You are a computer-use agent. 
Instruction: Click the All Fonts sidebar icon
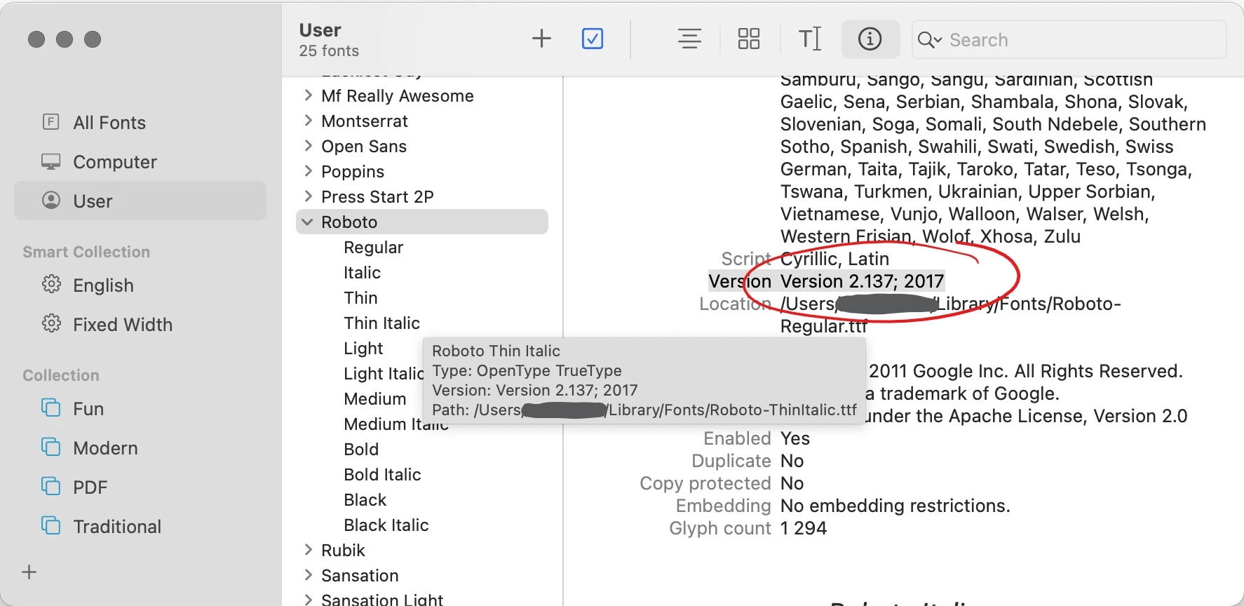[51, 122]
